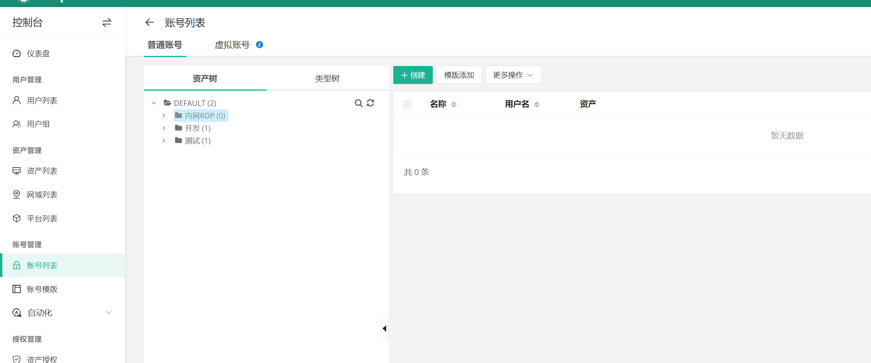Click the back arrow beside 账号列表
The height and width of the screenshot is (363, 871).
tap(149, 23)
